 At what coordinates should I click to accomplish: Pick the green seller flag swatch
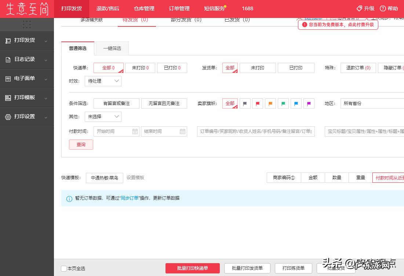[x=283, y=103]
